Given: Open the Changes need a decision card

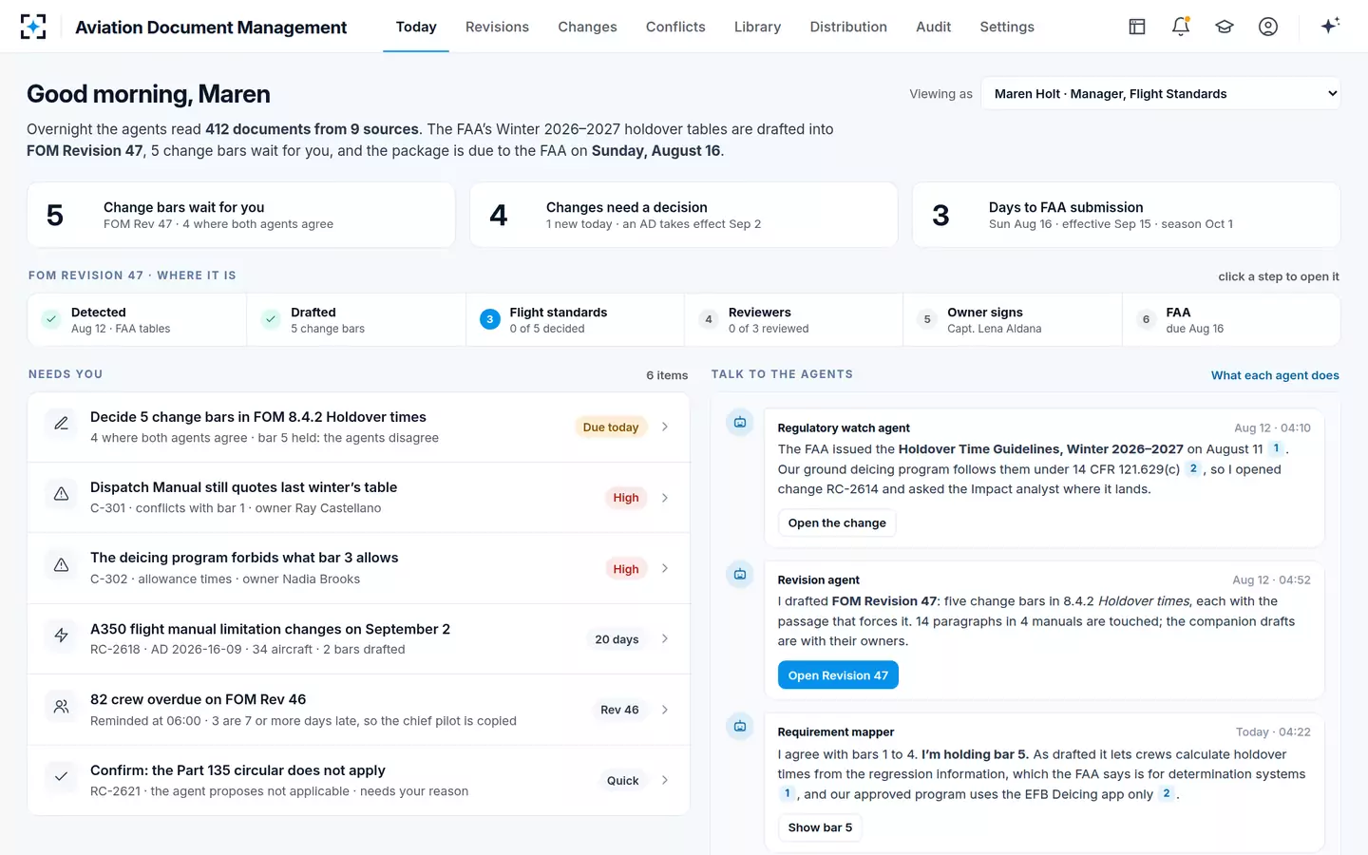Looking at the screenshot, I should (684, 215).
